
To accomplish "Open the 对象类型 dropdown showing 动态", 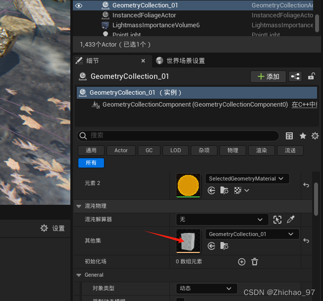I will pos(207,289).
